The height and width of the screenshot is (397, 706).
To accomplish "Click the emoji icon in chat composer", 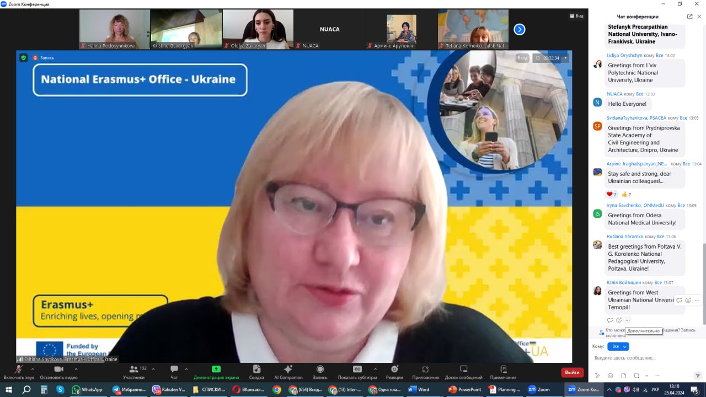I will (x=609, y=375).
